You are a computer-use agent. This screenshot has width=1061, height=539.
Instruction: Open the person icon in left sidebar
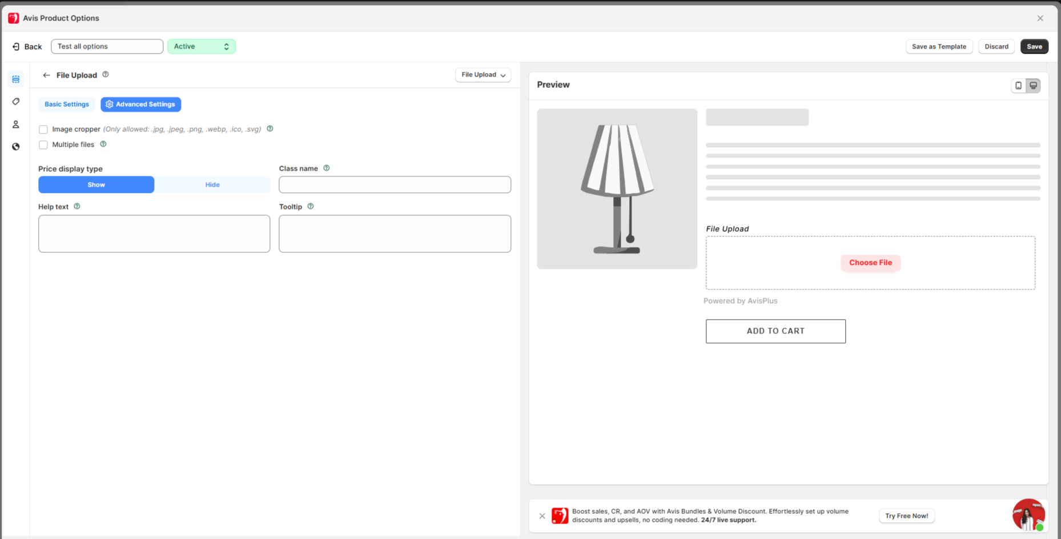pyautogui.click(x=16, y=124)
